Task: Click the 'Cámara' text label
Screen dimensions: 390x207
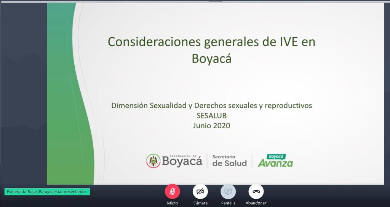Action: tap(200, 203)
